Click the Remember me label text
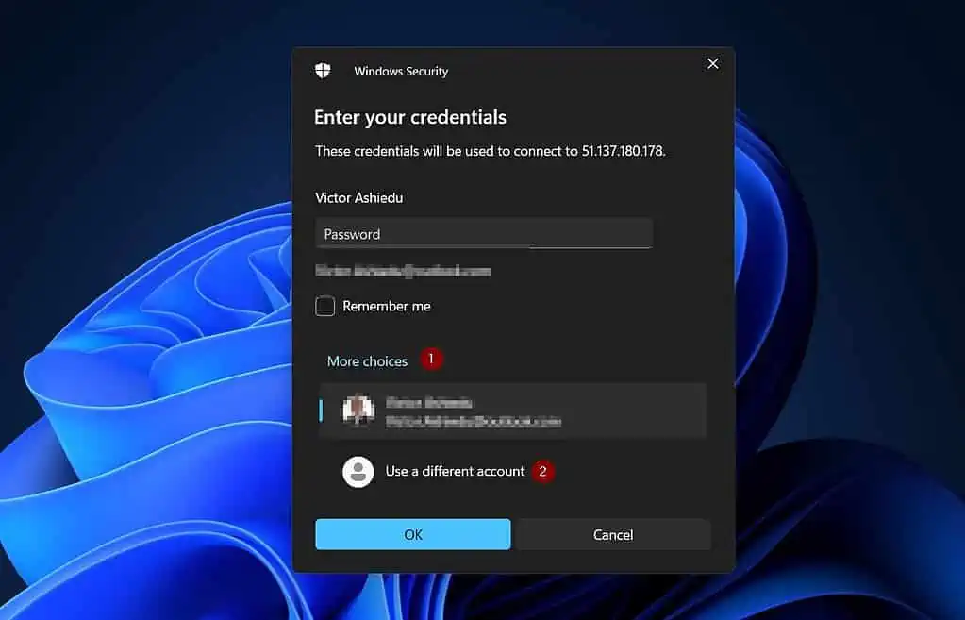Viewport: 965px width, 620px height. pyautogui.click(x=387, y=306)
